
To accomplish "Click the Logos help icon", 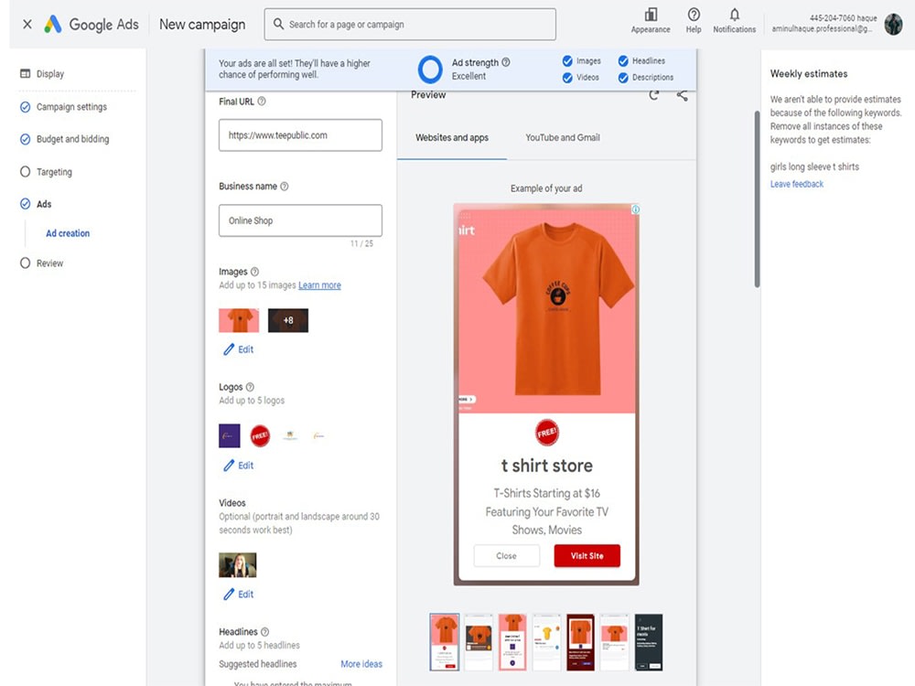I will click(x=250, y=387).
